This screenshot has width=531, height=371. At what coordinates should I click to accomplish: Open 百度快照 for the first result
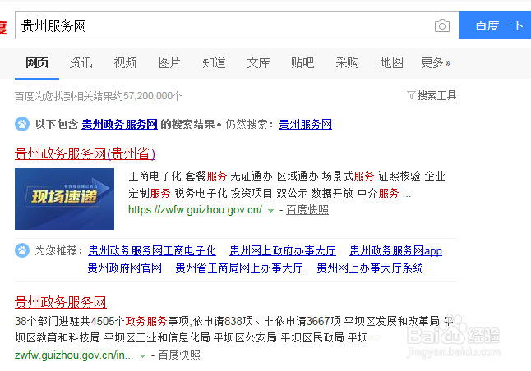pyautogui.click(x=307, y=210)
